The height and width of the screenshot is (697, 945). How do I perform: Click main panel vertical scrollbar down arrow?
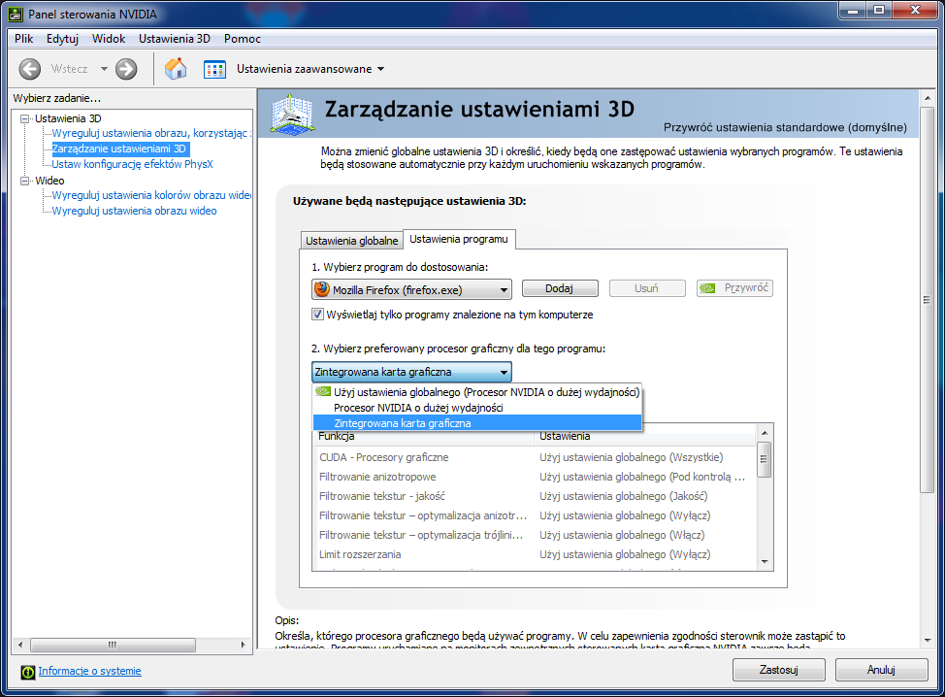[928, 641]
